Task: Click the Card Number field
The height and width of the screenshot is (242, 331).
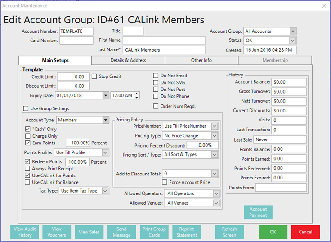Action: [x=76, y=40]
